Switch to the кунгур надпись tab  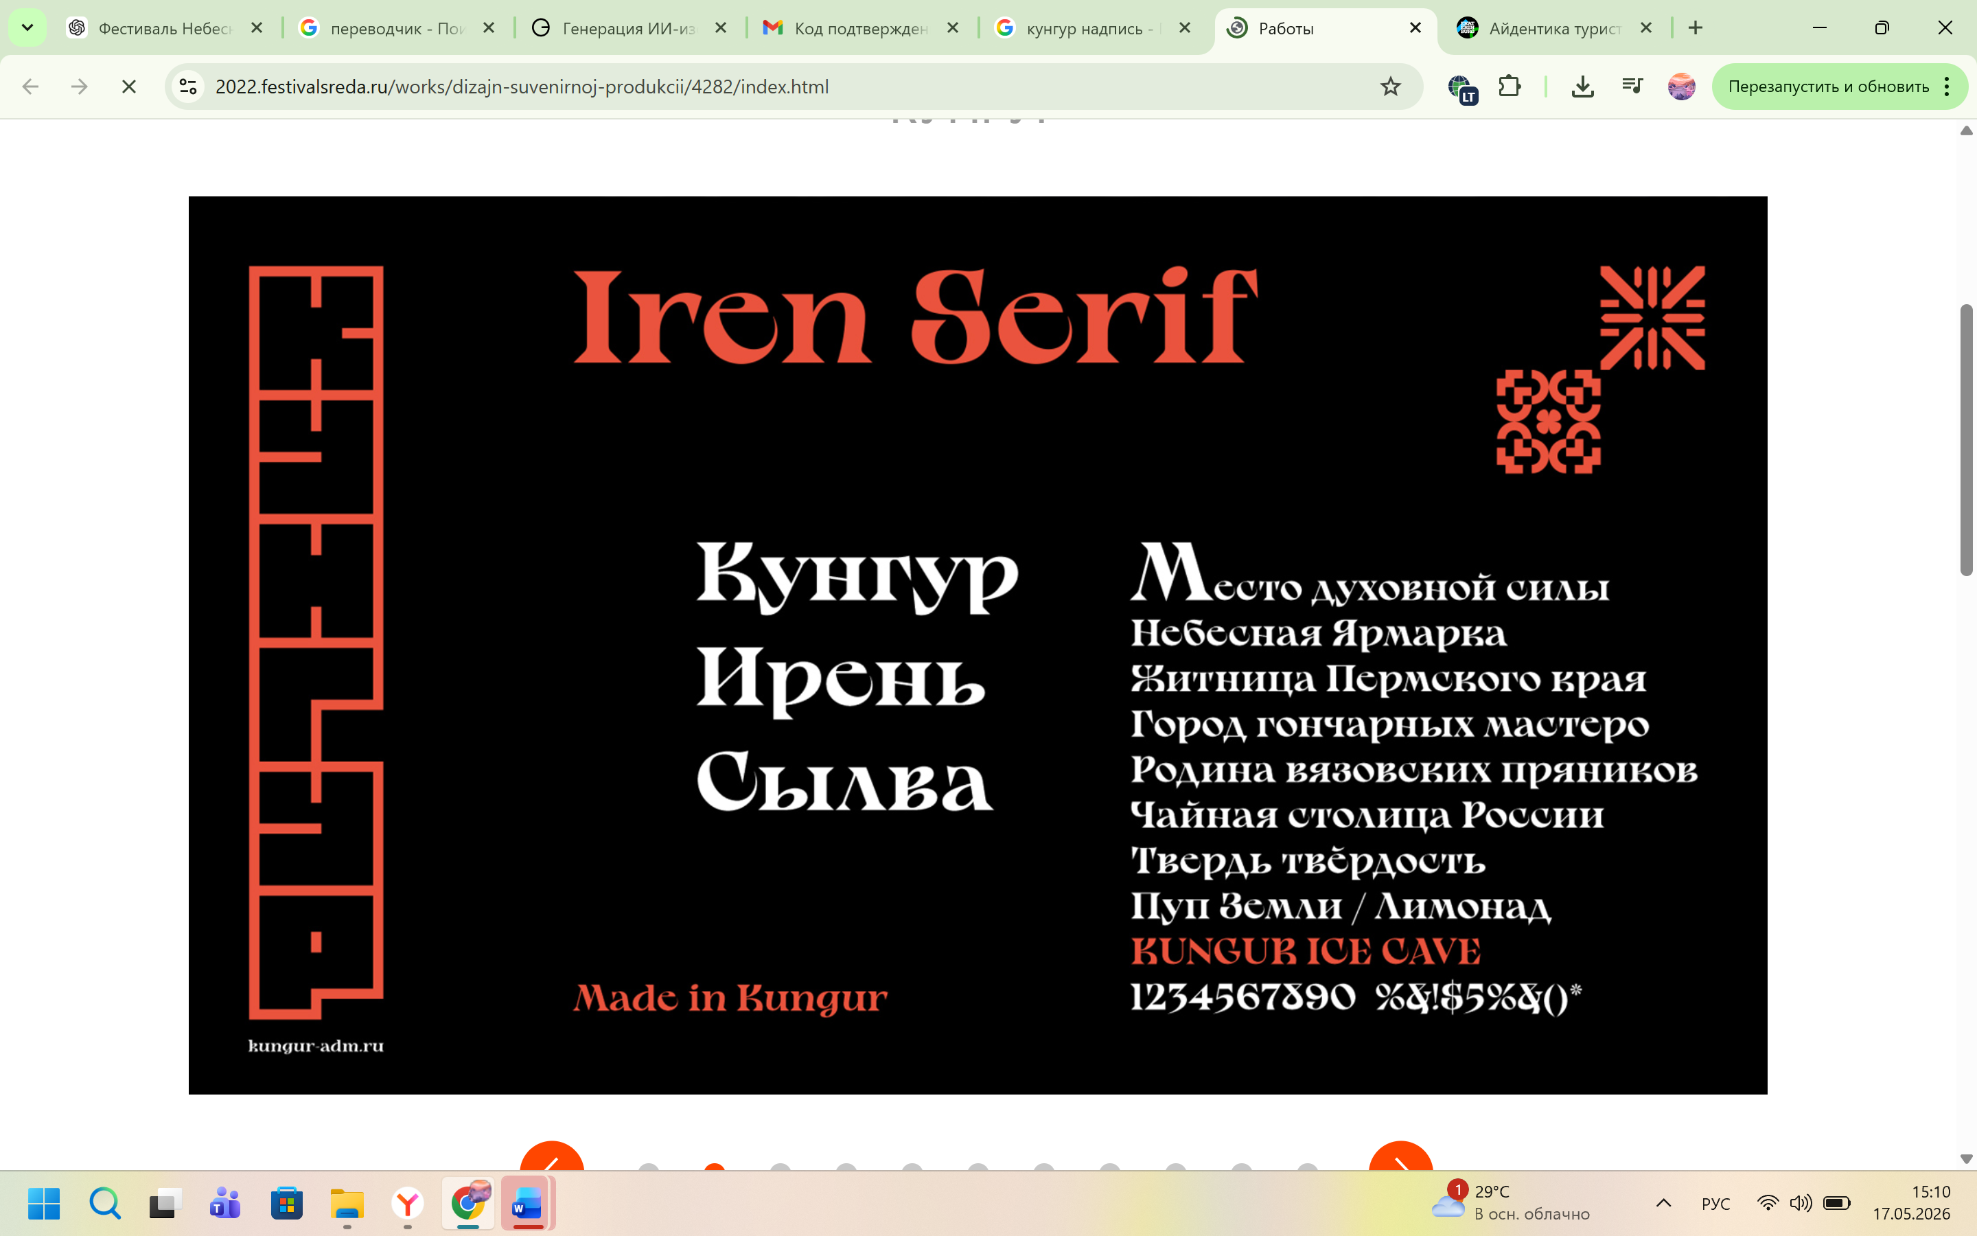point(1094,27)
